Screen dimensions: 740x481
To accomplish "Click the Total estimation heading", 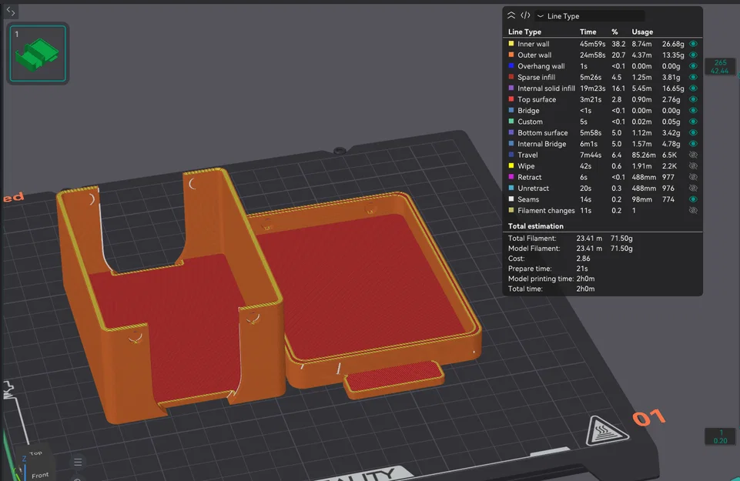I will tap(536, 226).
